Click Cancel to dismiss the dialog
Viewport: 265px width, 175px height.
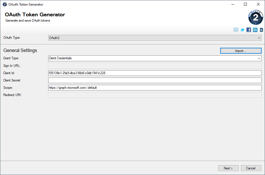click(251, 168)
